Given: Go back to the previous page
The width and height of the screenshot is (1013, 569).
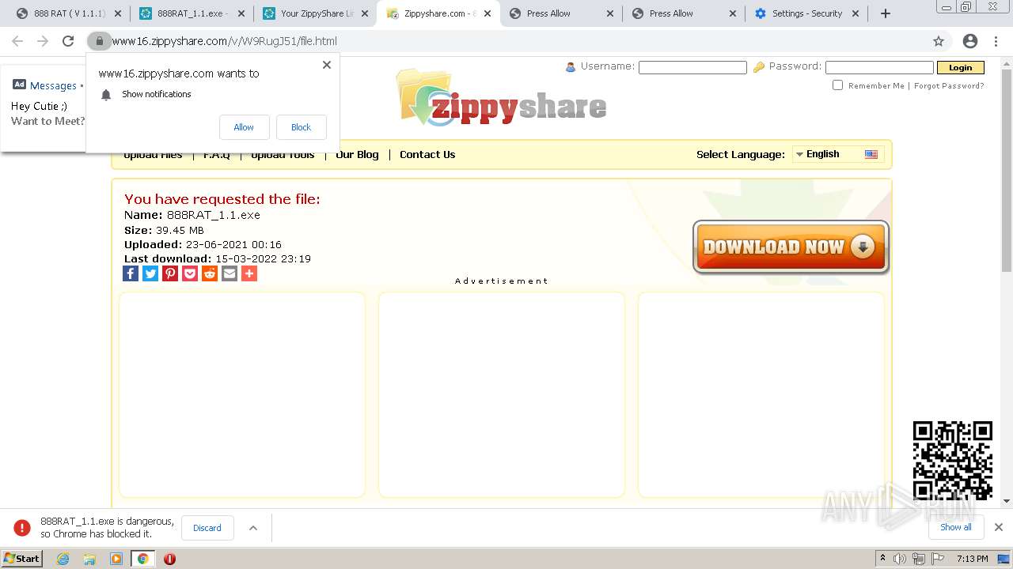Looking at the screenshot, I should (17, 41).
